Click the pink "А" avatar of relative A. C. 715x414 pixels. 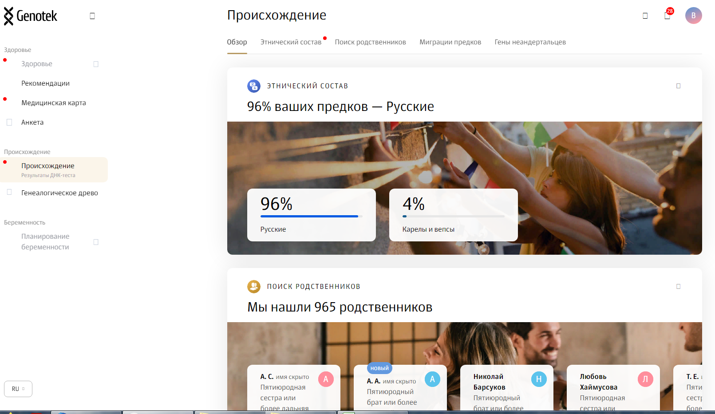[x=326, y=379]
